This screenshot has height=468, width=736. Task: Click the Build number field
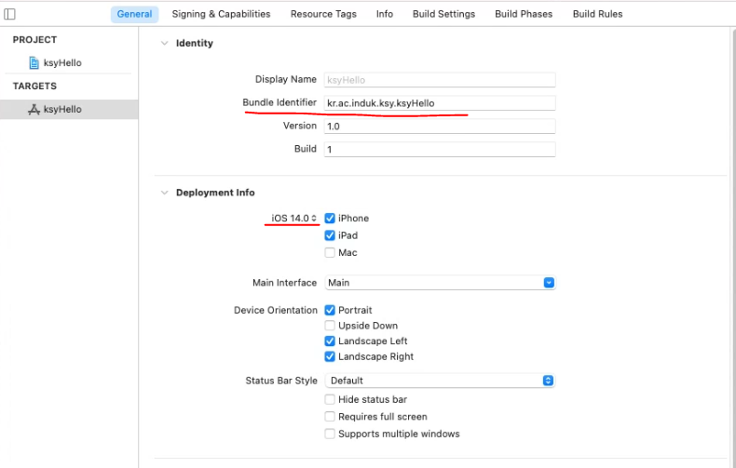point(440,149)
